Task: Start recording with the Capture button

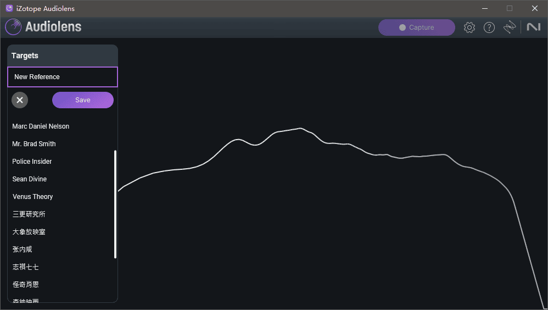Action: (x=417, y=27)
